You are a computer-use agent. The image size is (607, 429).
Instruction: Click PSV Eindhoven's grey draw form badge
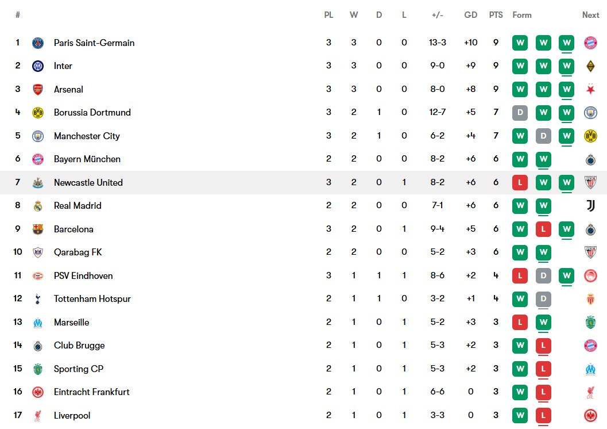click(x=543, y=275)
